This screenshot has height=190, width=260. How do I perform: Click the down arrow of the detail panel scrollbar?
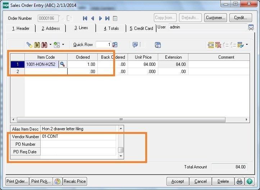tap(121, 156)
